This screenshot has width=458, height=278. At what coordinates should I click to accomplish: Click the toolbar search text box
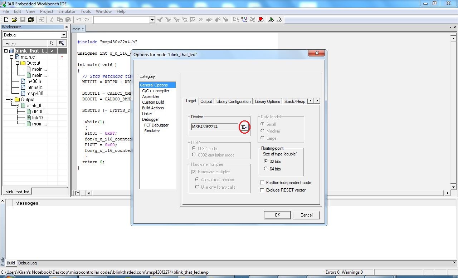[x=122, y=20]
